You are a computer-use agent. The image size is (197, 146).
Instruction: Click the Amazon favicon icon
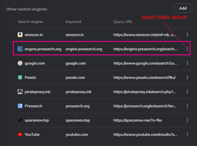click(20, 35)
